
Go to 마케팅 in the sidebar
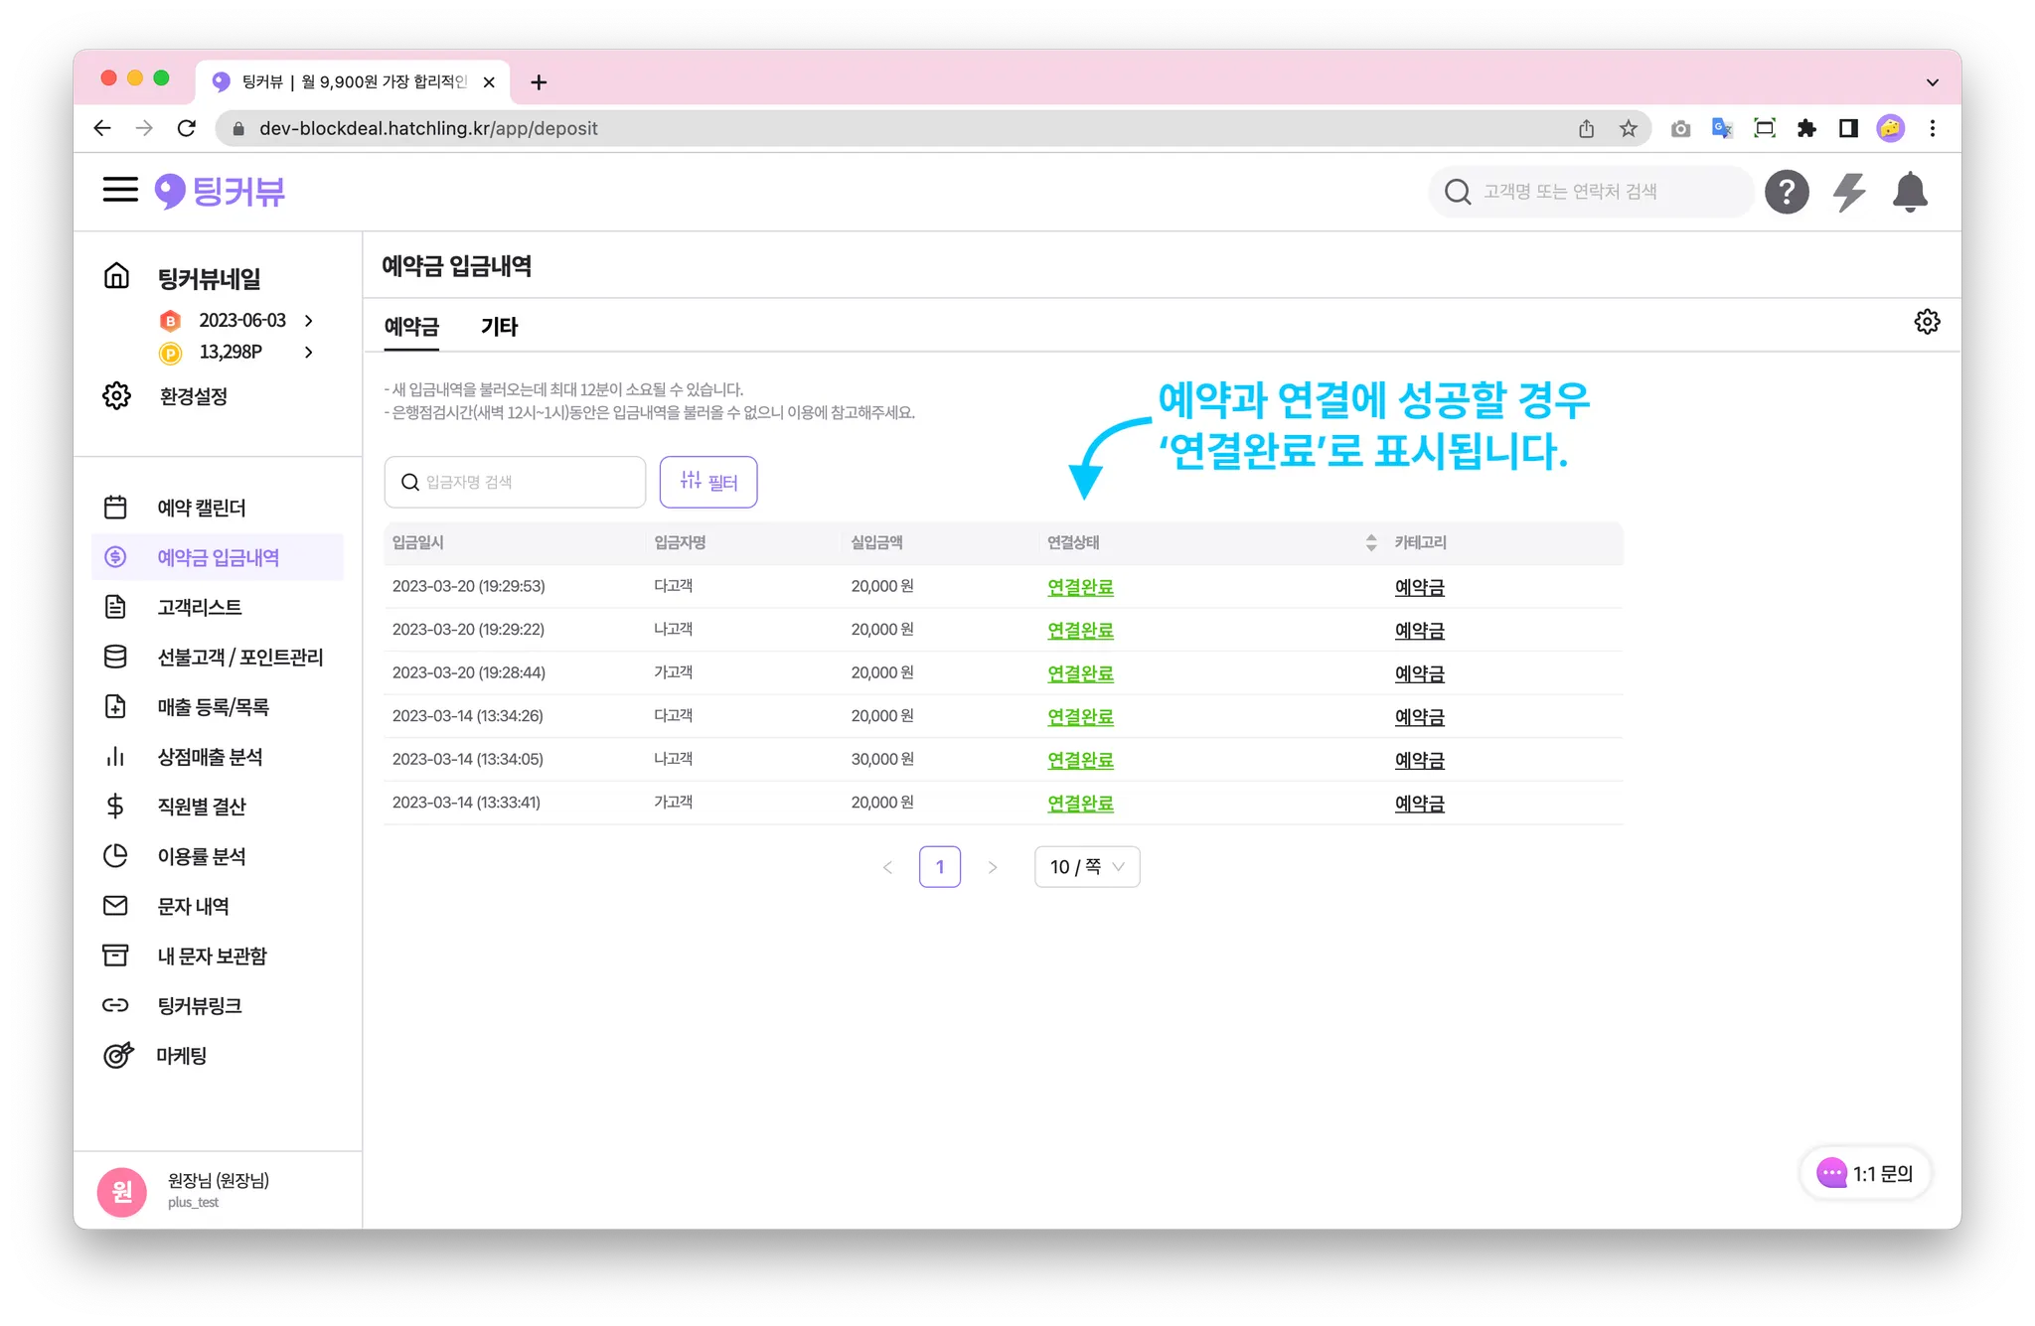click(x=182, y=1056)
